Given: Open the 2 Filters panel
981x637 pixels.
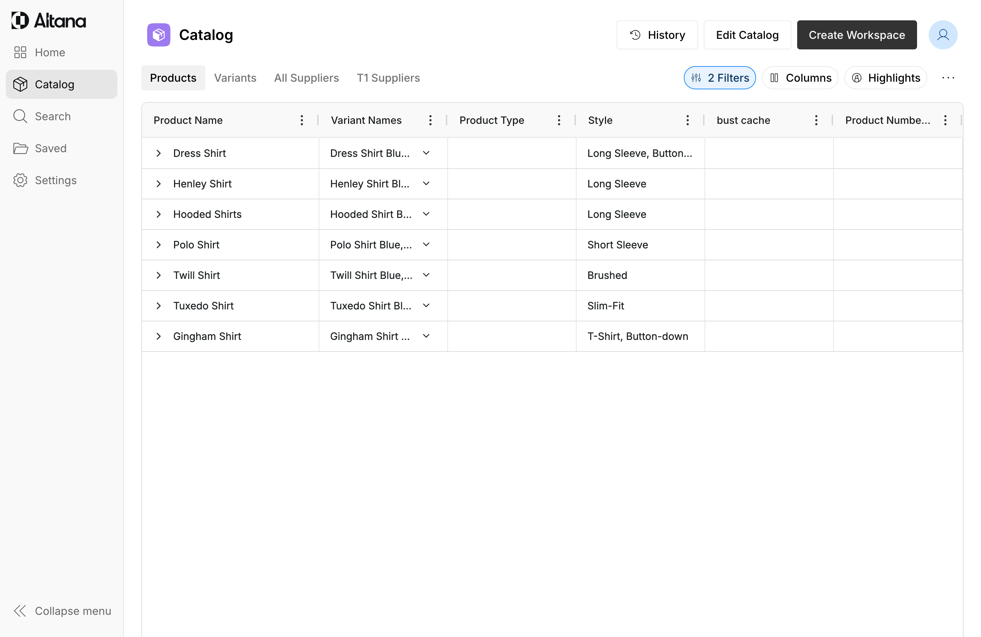Looking at the screenshot, I should coord(720,78).
